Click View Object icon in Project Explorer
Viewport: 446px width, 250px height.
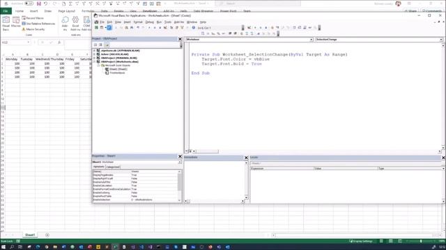click(100, 44)
